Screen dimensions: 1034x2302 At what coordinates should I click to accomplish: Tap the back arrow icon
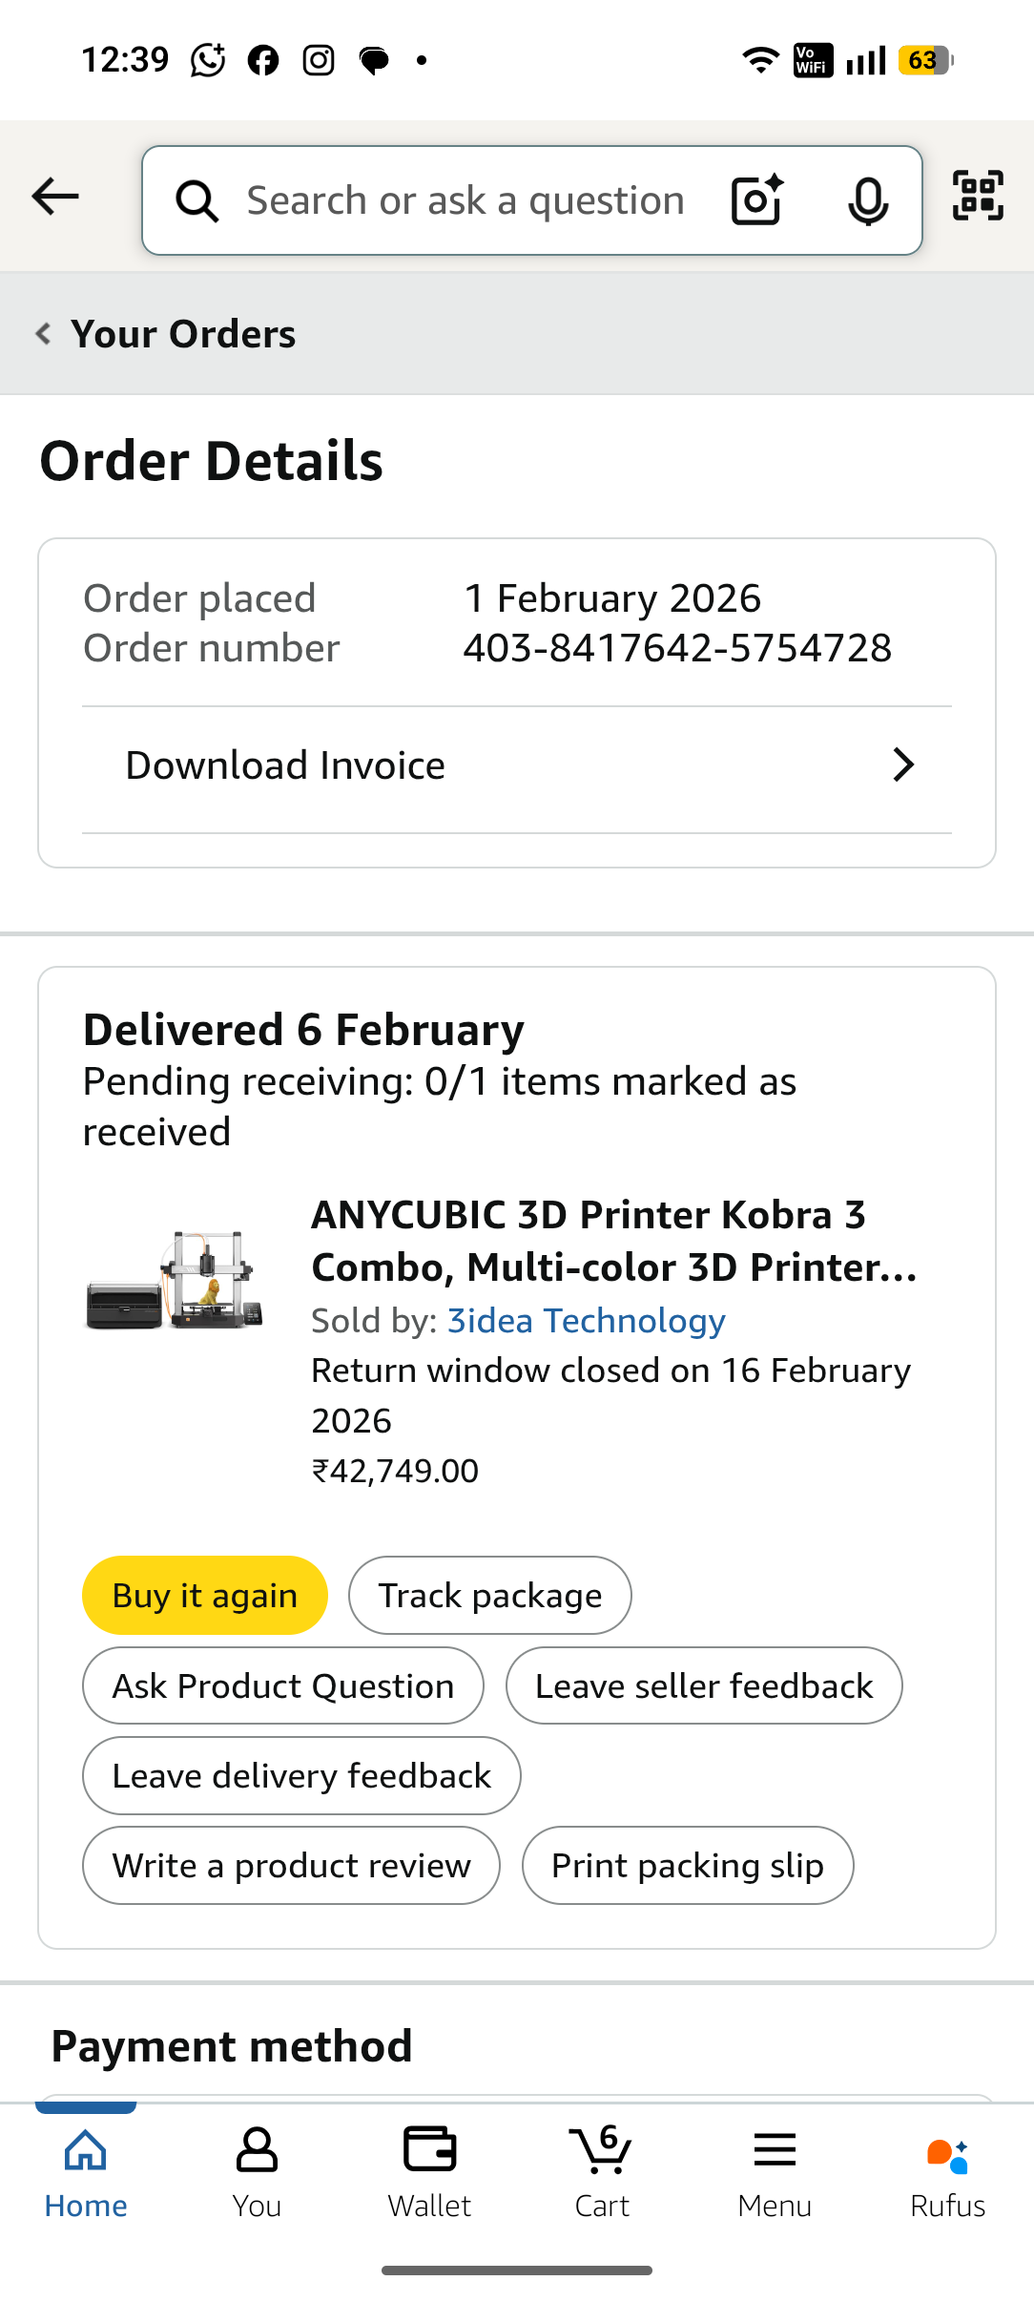[55, 198]
